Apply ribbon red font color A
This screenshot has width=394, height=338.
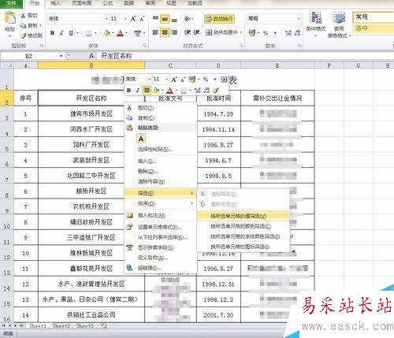pyautogui.click(x=120, y=33)
